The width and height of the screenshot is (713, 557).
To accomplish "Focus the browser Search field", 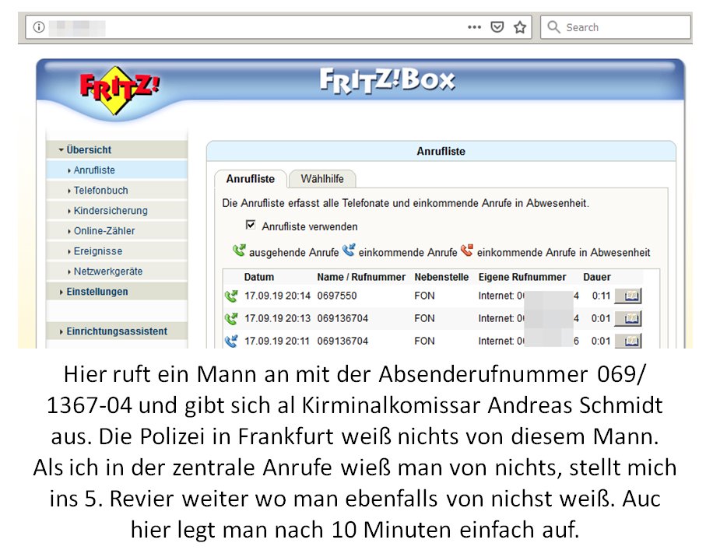I will (616, 27).
